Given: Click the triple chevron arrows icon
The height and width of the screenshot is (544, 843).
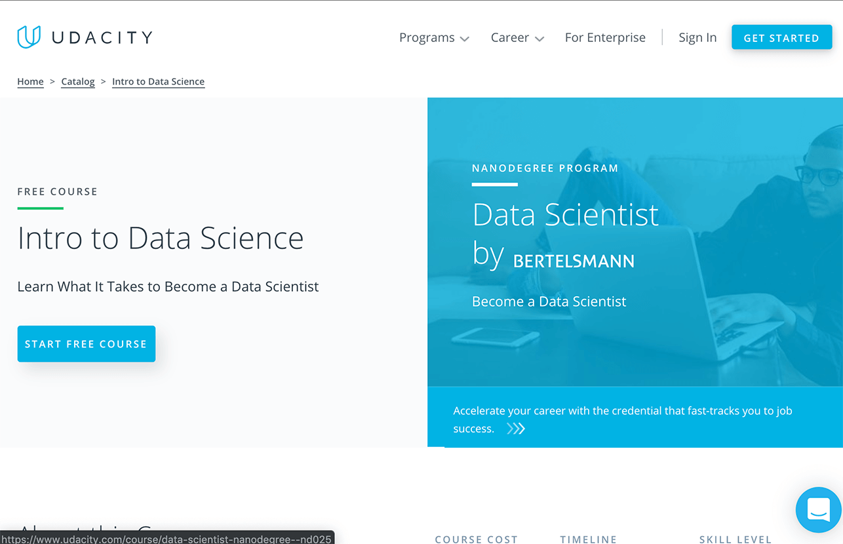Looking at the screenshot, I should coord(516,429).
